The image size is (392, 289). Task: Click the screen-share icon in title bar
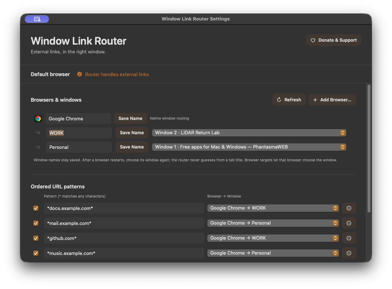37,19
